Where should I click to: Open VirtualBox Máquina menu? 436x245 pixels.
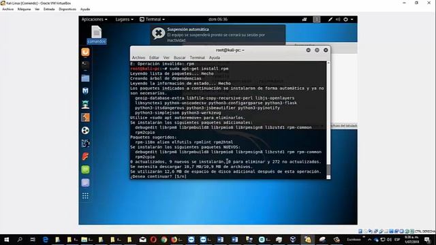click(25, 9)
